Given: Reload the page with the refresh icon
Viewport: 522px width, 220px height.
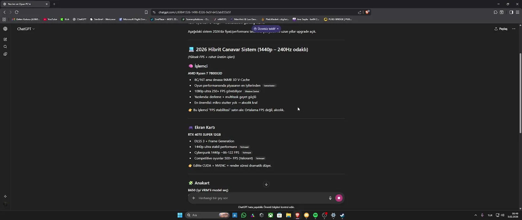Looking at the screenshot, I should pos(17,12).
